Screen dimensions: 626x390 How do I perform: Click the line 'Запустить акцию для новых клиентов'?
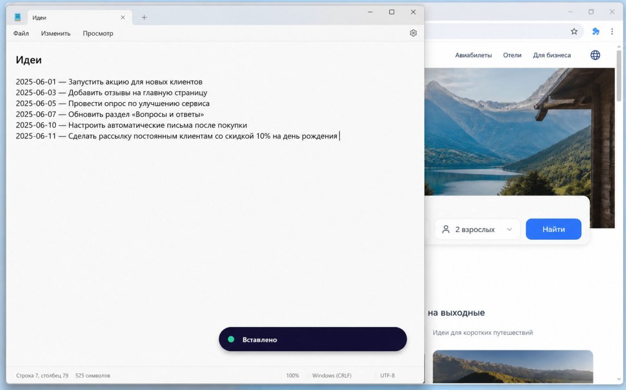109,82
